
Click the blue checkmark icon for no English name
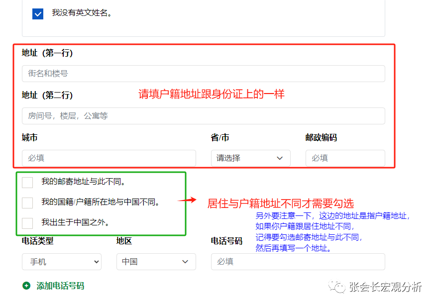pyautogui.click(x=38, y=14)
